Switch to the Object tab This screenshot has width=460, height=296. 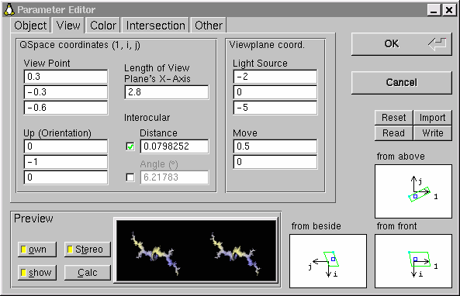(x=30, y=26)
